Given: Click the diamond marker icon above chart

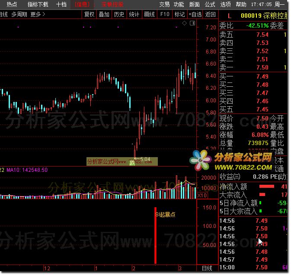Looking at the screenshot, I should coord(185,23).
